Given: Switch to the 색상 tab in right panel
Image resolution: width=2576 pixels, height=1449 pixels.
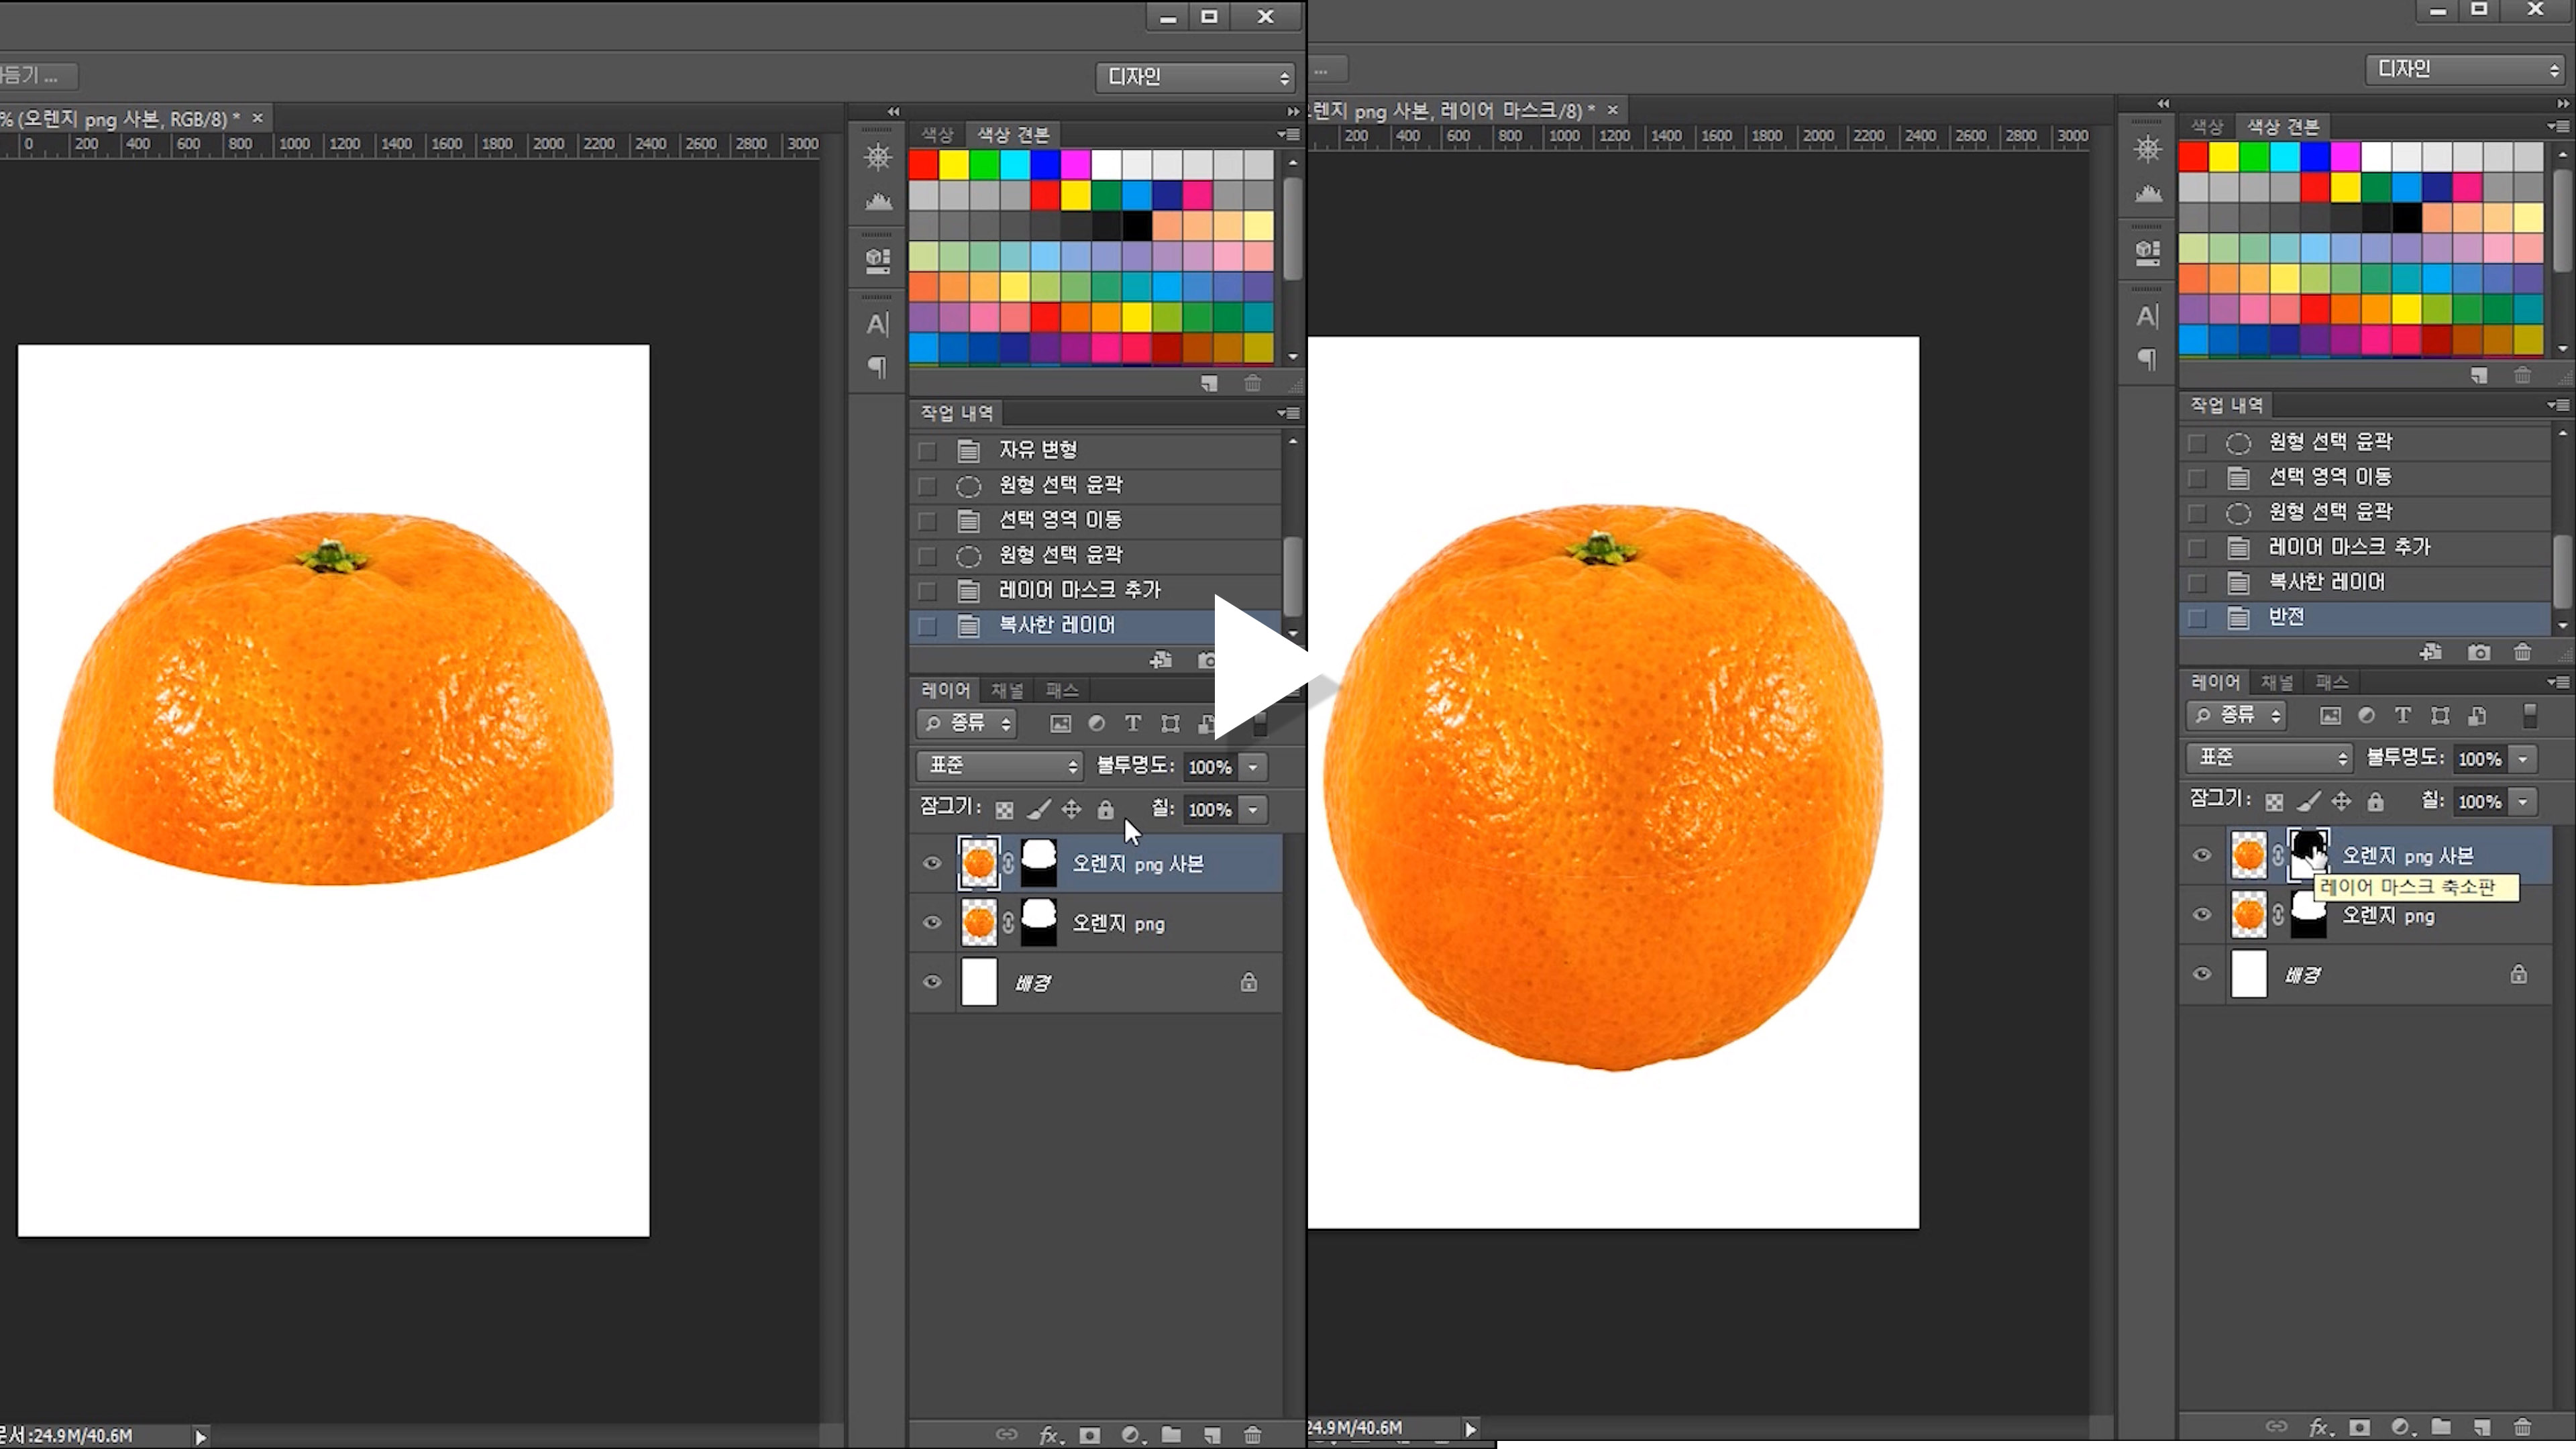Looking at the screenshot, I should point(2206,127).
